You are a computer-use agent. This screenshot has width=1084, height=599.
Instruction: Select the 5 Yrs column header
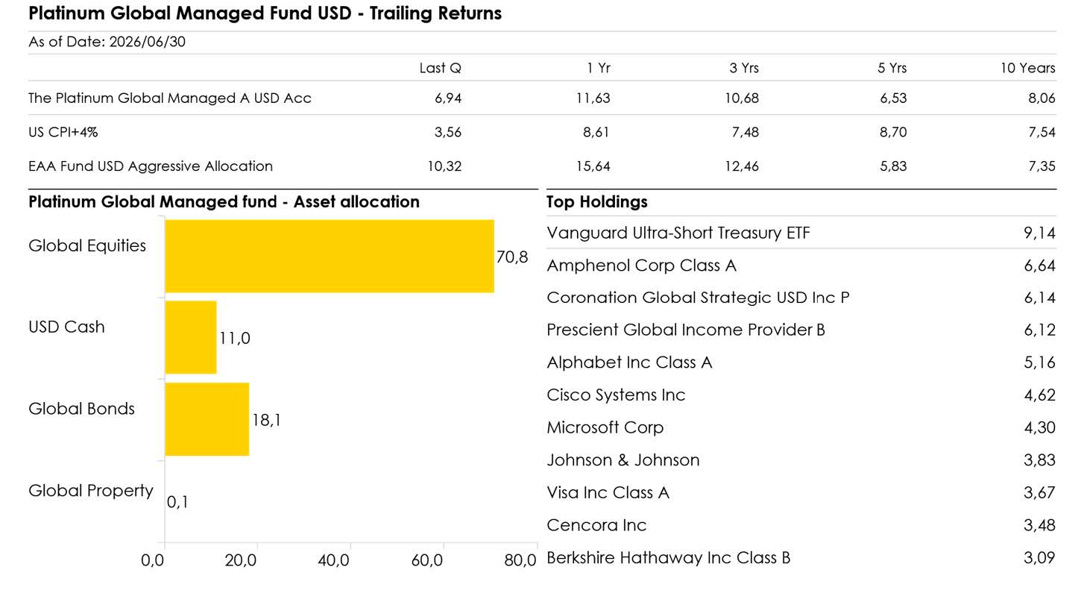point(892,68)
